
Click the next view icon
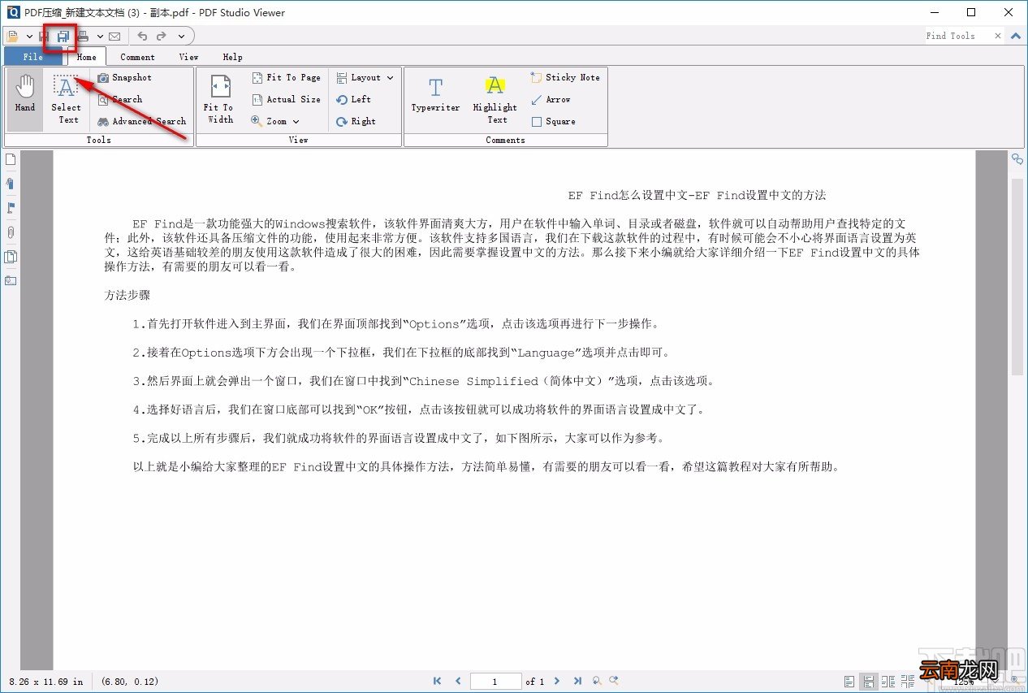pos(614,681)
